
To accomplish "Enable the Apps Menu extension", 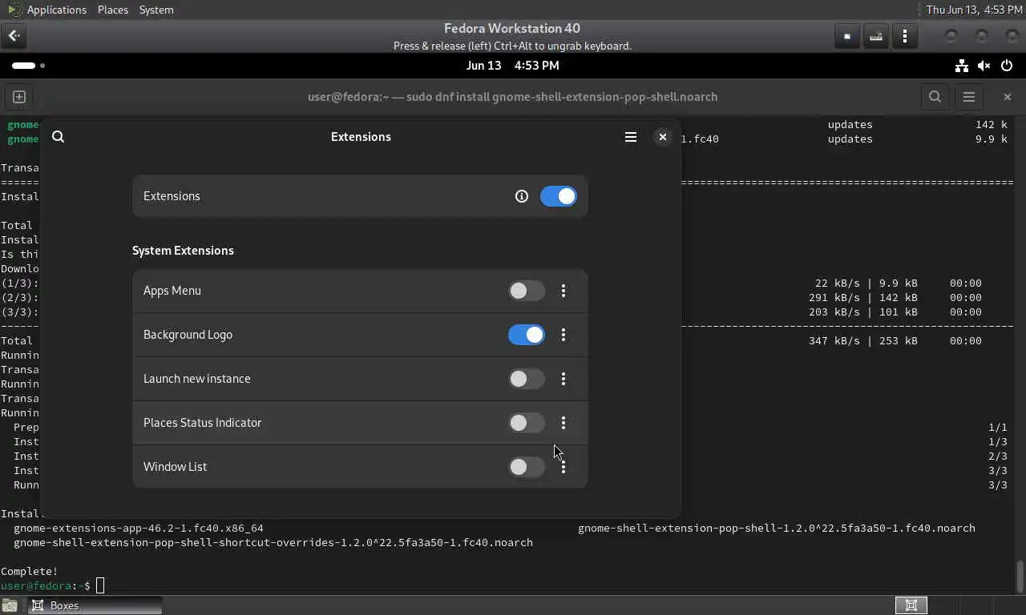I will pyautogui.click(x=527, y=291).
